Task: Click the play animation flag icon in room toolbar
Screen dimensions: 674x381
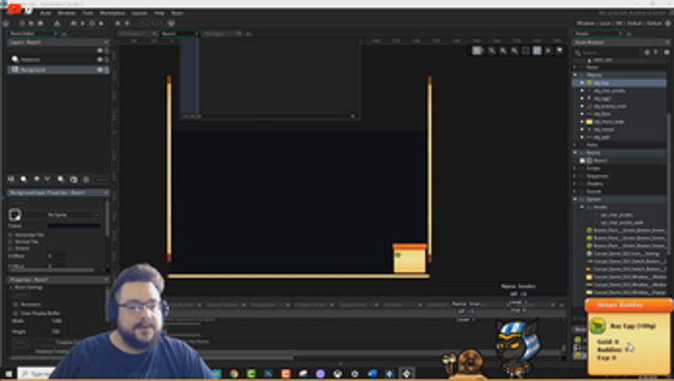Action: click(559, 51)
